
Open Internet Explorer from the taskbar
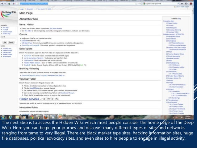coord(10,117)
